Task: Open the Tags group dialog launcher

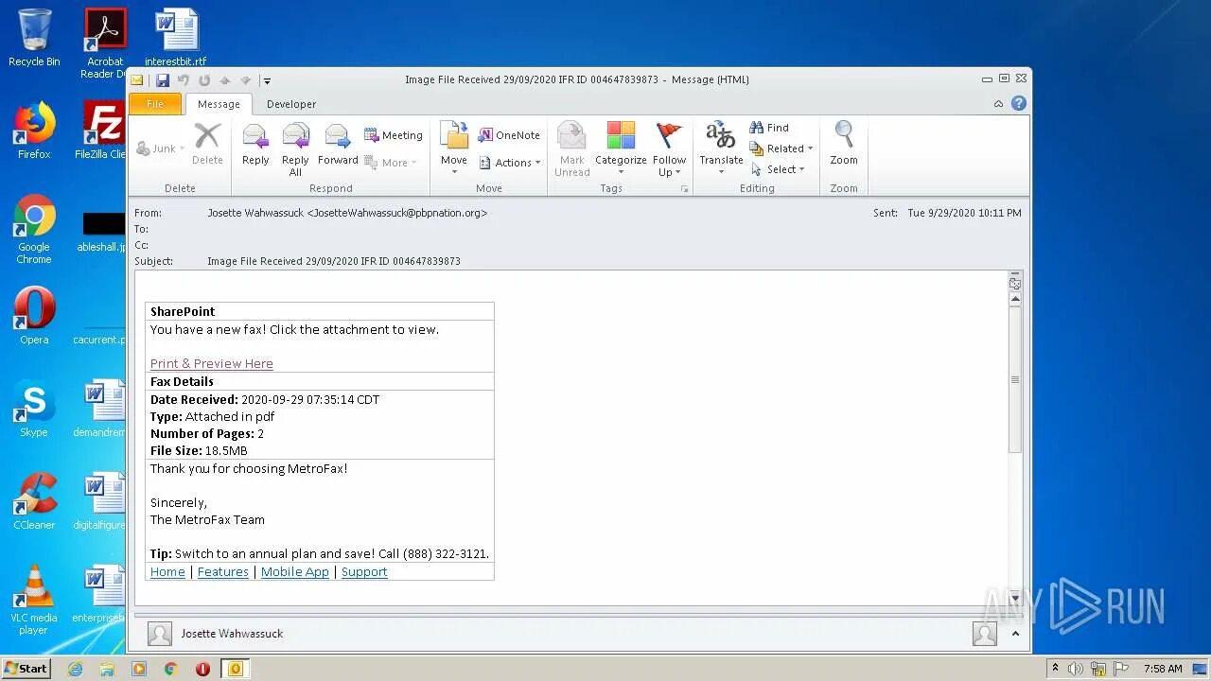Action: point(684,189)
